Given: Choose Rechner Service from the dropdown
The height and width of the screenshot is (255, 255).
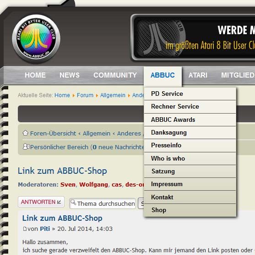Looking at the screenshot, I should click(190, 107).
